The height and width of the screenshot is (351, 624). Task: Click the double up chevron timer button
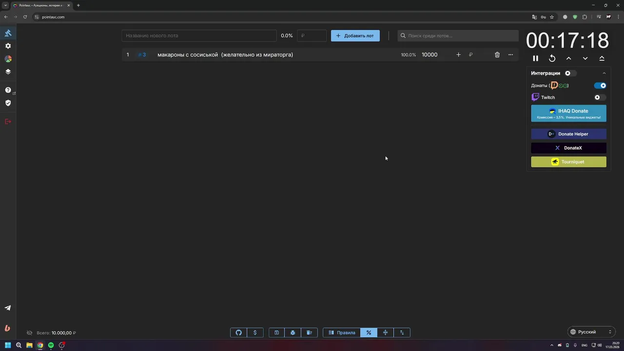[x=602, y=58]
